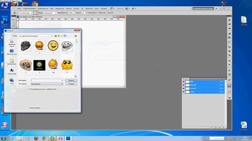Click Отмена button in dialog
The height and width of the screenshot is (141, 252).
point(71,84)
